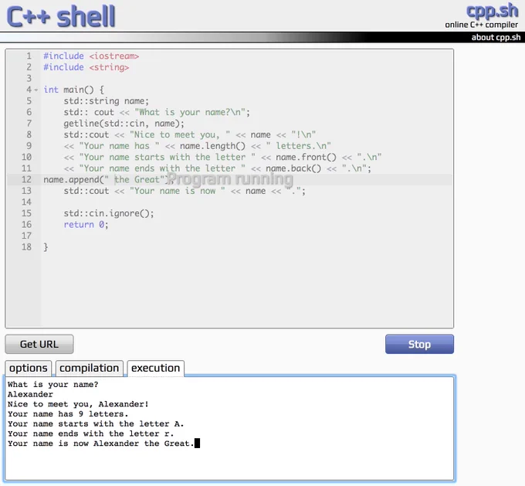The image size is (525, 486).
Task: Click the 'What is your name?\n' string in code
Action: pyautogui.click(x=190, y=112)
